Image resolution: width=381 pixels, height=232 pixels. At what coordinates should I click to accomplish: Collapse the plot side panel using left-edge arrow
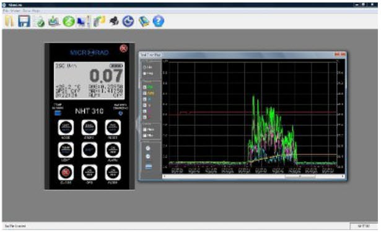[x=137, y=123]
